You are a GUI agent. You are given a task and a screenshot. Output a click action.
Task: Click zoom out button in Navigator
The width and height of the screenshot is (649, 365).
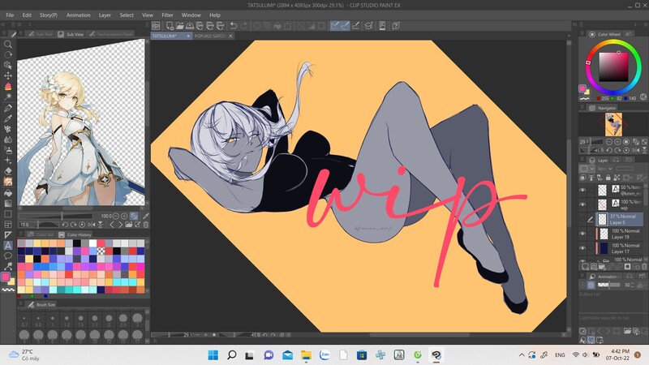(609, 142)
